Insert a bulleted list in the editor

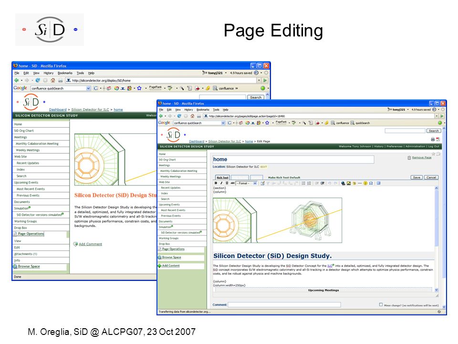click(304, 183)
